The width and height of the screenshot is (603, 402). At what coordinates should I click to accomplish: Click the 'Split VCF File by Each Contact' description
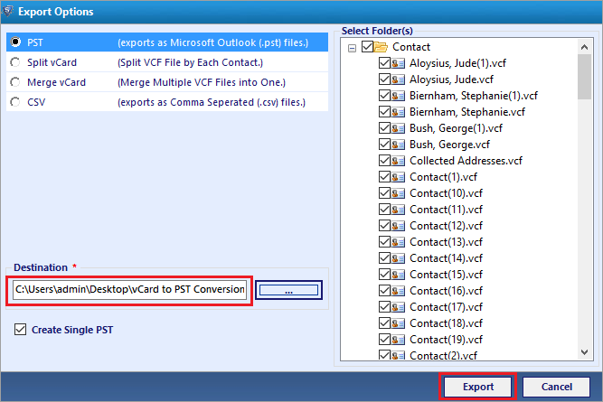click(x=191, y=62)
